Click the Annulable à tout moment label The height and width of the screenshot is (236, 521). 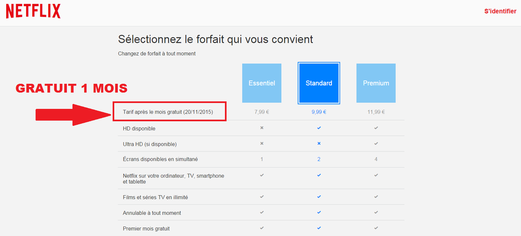[x=152, y=213]
